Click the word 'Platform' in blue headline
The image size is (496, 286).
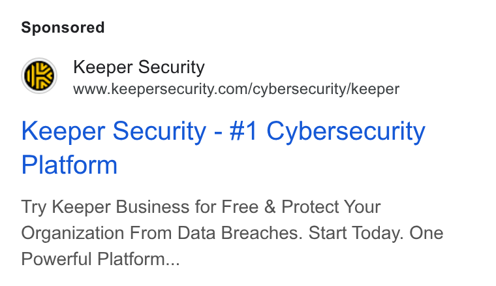pyautogui.click(x=69, y=165)
